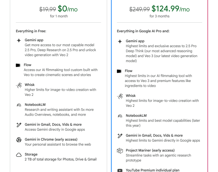Click the Project Mariner (early access) heading
This screenshot has height=172, width=218.
pyautogui.click(x=150, y=150)
